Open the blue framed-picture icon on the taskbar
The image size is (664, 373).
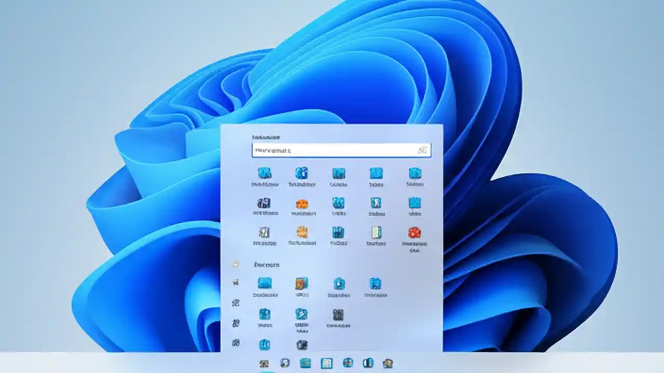pos(326,363)
